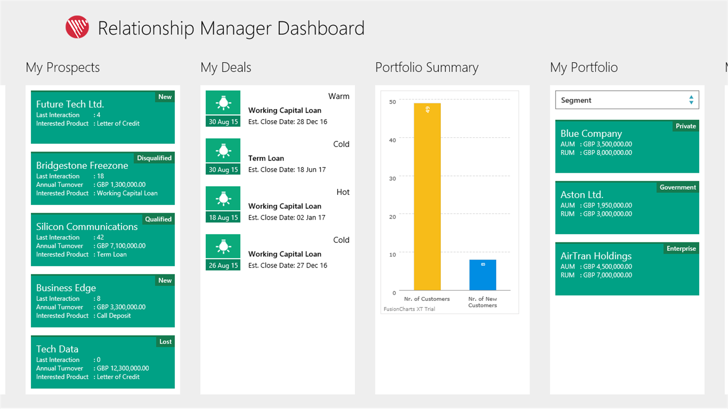The height and width of the screenshot is (409, 728).
Task: Select the Business Edge prospect card
Action: [x=103, y=300]
